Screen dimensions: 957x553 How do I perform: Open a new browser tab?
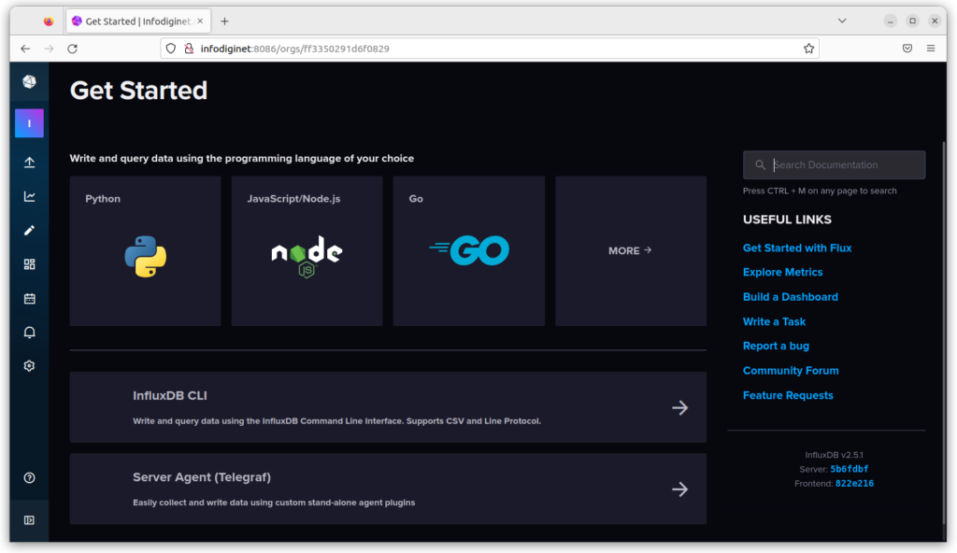pos(224,21)
